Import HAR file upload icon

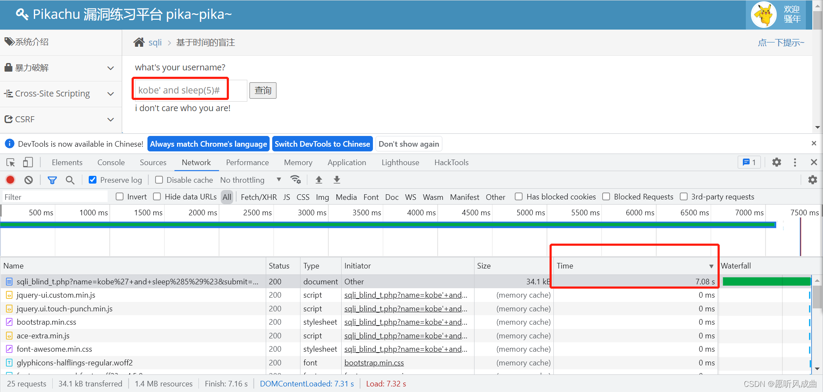318,180
